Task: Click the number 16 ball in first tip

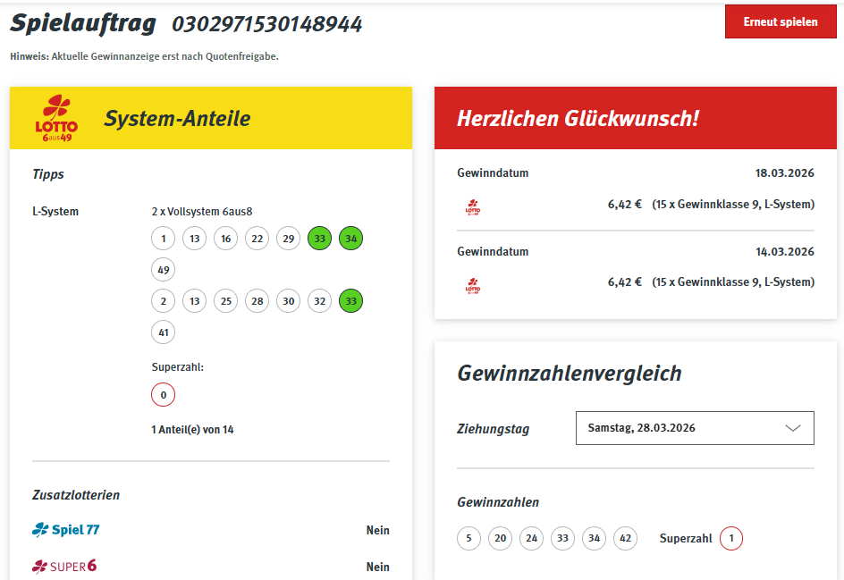Action: (x=225, y=239)
